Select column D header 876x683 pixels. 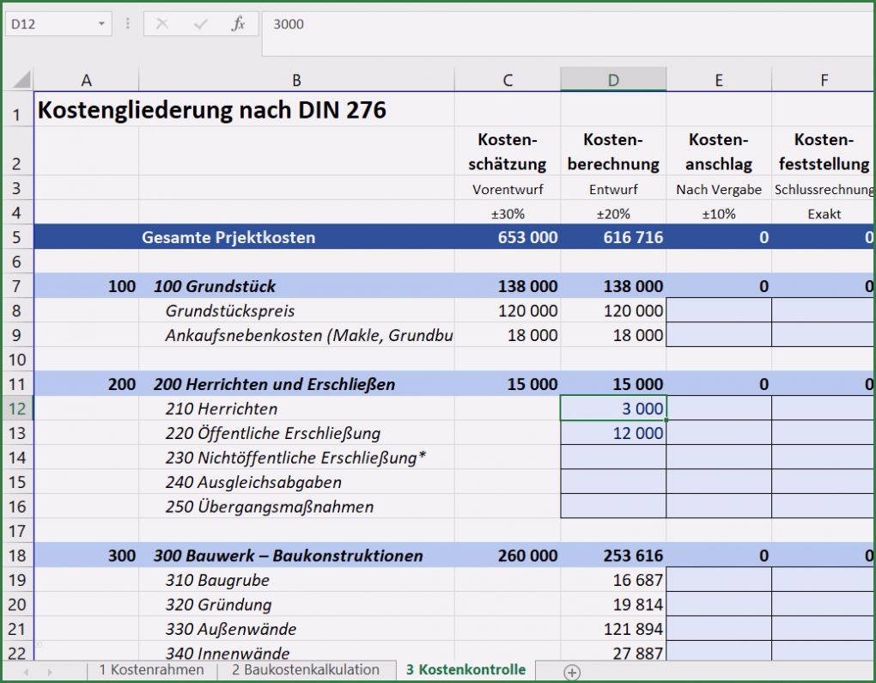click(613, 80)
